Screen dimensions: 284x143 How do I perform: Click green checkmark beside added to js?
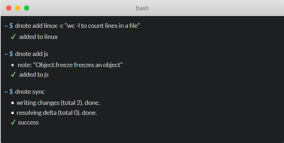point(13,75)
